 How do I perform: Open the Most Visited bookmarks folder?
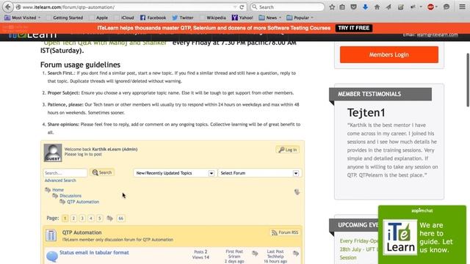23,18
